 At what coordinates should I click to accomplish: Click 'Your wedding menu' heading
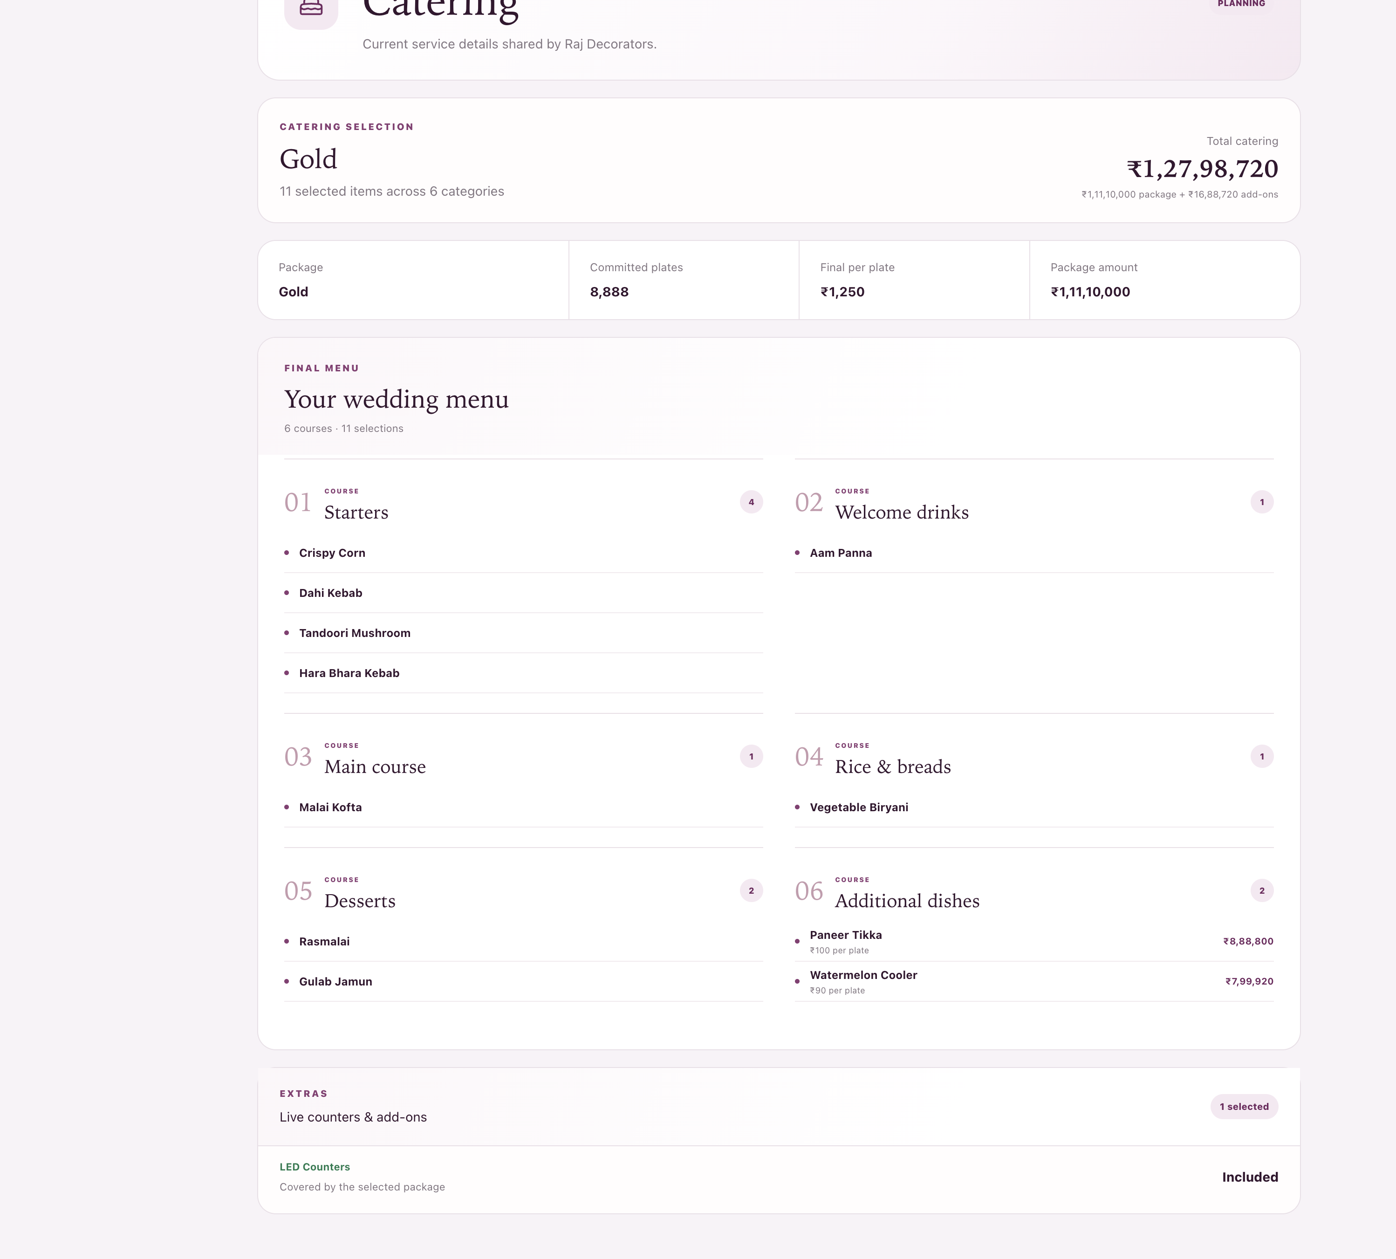tap(397, 399)
